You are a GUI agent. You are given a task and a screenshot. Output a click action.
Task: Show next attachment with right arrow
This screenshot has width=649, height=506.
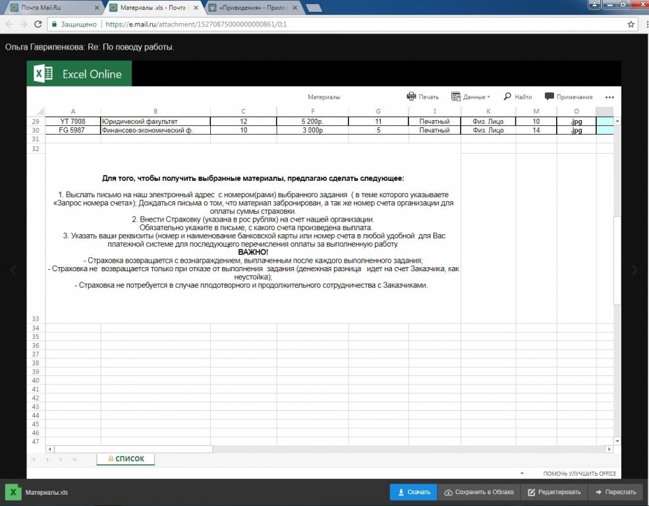(x=635, y=270)
